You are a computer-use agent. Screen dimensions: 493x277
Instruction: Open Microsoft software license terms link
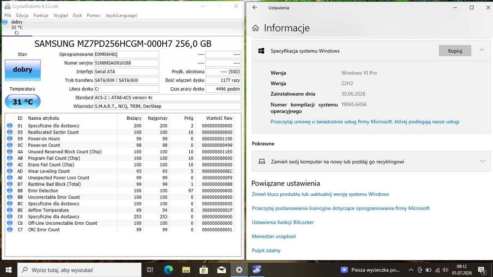point(341,208)
